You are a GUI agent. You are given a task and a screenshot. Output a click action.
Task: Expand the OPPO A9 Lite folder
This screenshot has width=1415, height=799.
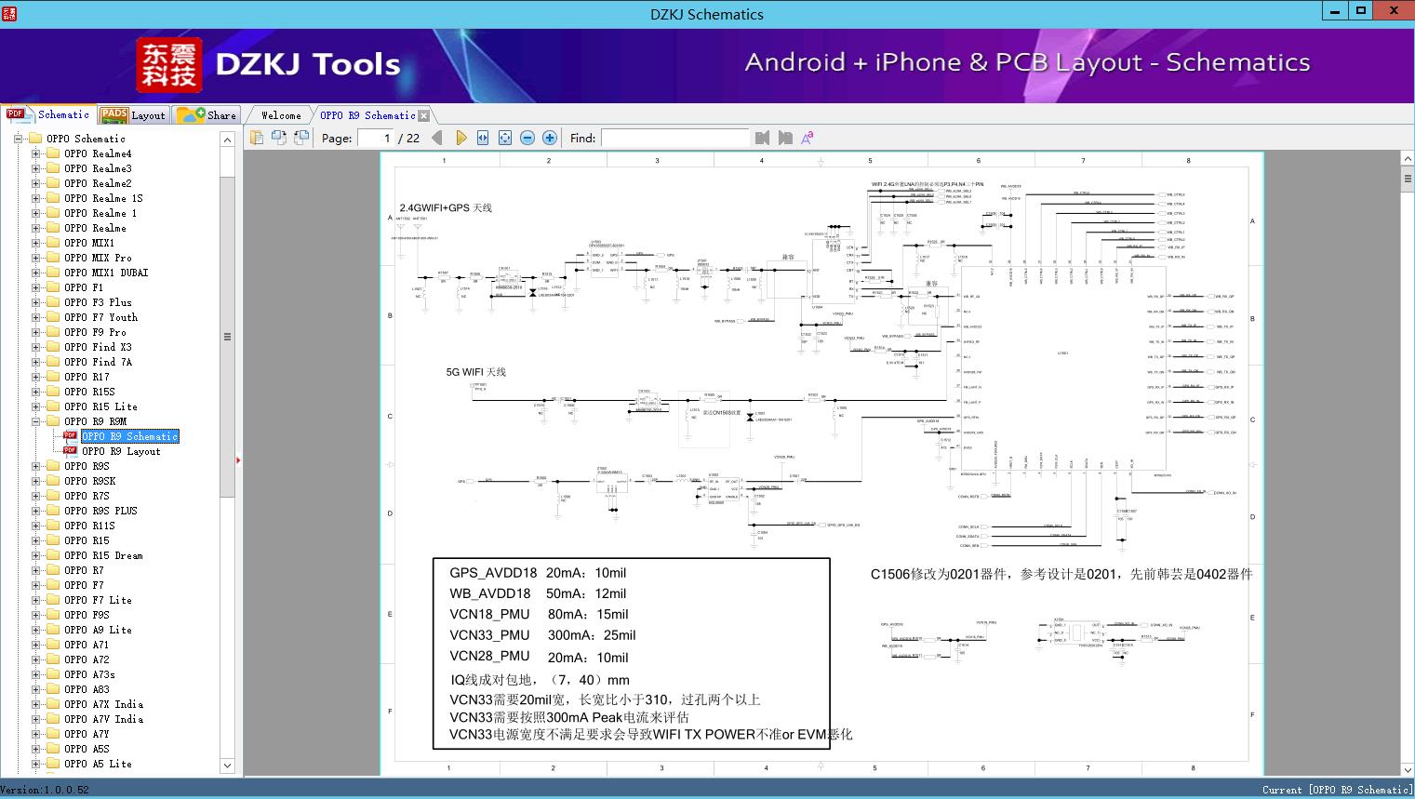coord(35,630)
